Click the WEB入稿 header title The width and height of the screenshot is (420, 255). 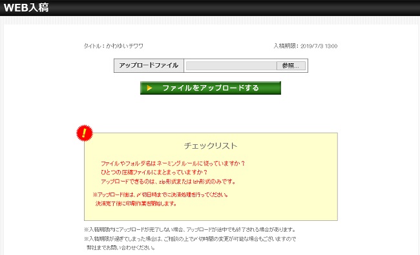pyautogui.click(x=26, y=8)
